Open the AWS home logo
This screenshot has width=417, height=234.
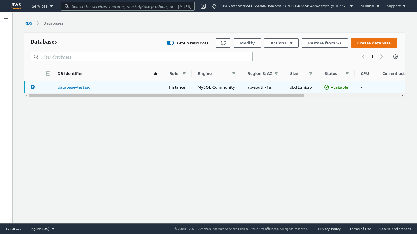tap(16, 6)
